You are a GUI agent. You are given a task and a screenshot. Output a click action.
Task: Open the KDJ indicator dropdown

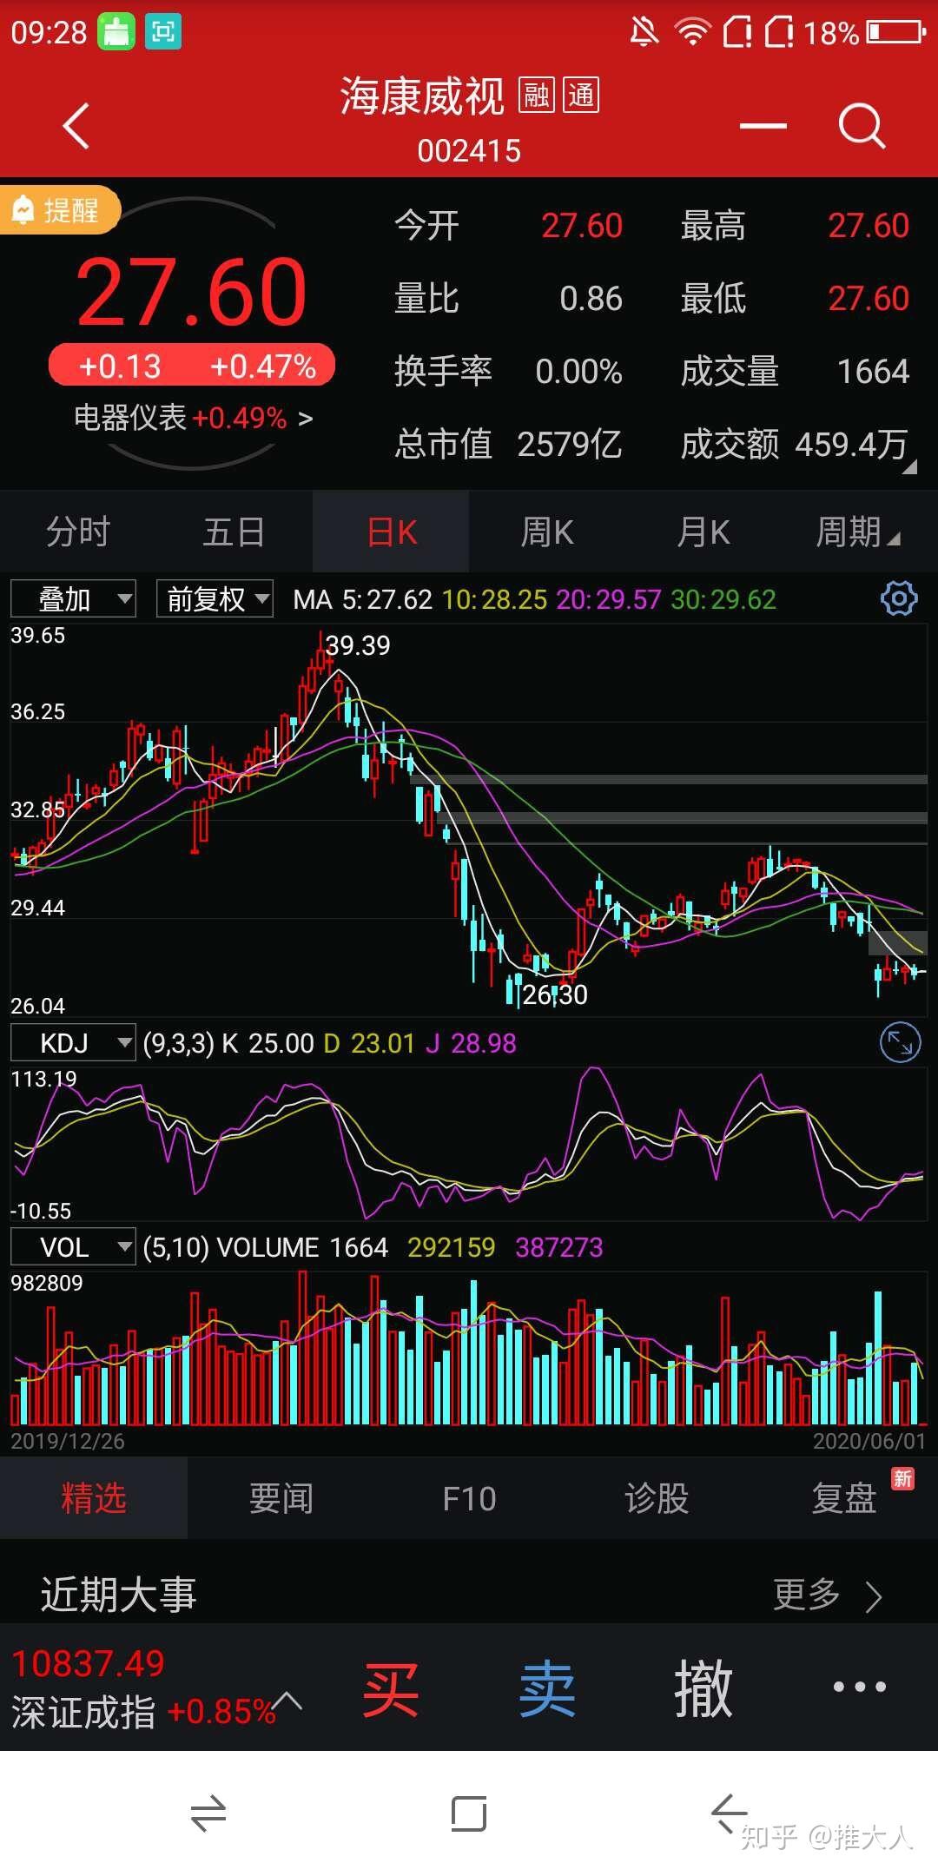73,1043
